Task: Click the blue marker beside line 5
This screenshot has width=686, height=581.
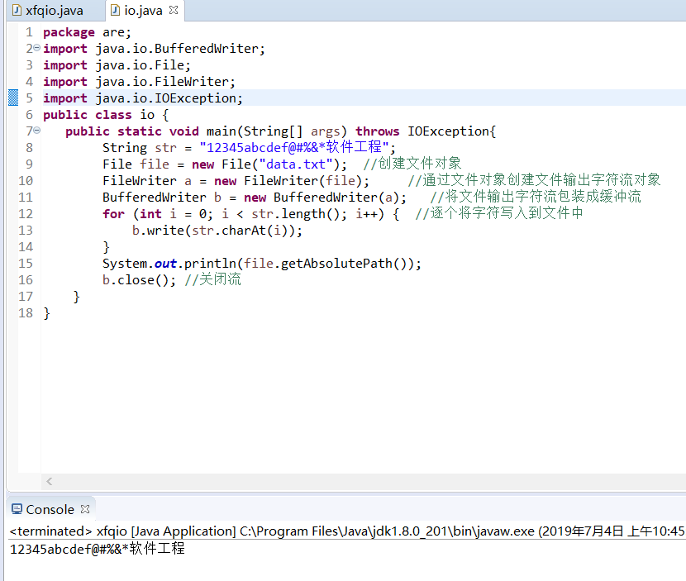Action: [x=13, y=98]
